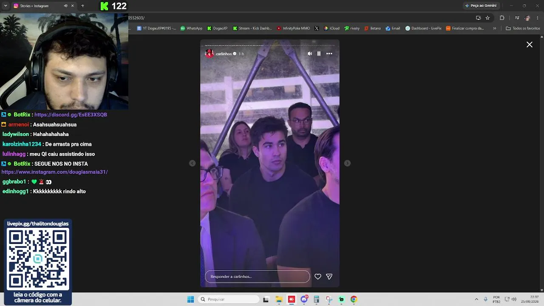Click chat username 'karolzinha1234'
This screenshot has height=306, width=544.
[x=22, y=144]
